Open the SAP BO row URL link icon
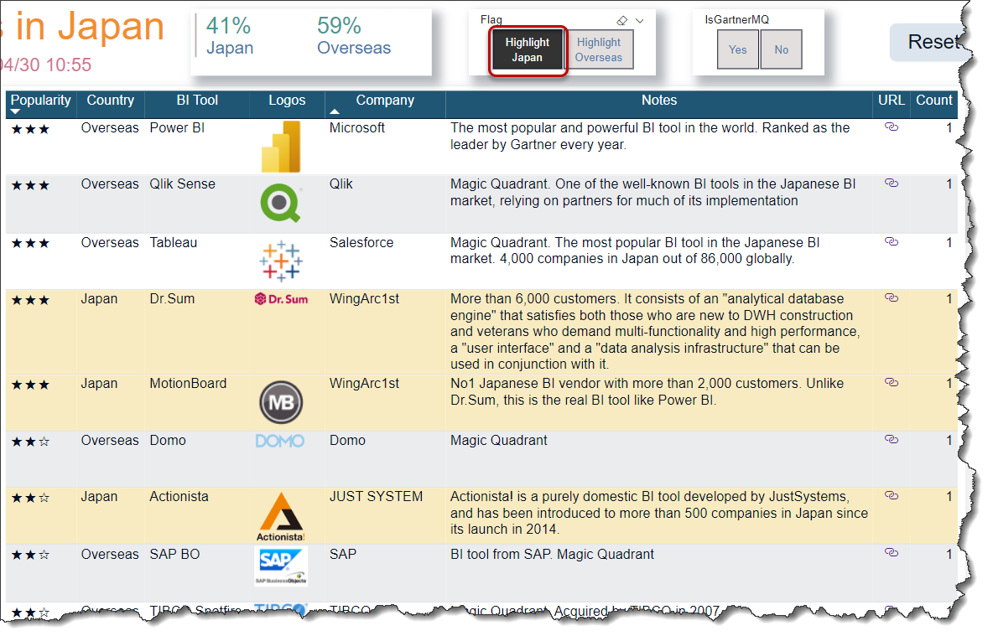 pos(891,553)
